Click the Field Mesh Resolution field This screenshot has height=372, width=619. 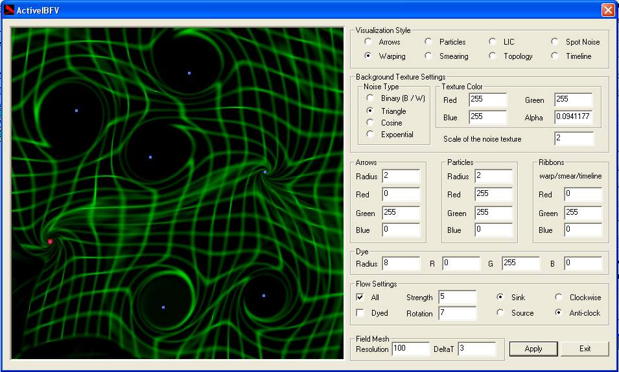pyautogui.click(x=410, y=349)
